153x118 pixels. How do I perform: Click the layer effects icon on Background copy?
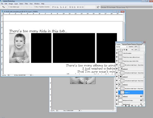pos(141,100)
